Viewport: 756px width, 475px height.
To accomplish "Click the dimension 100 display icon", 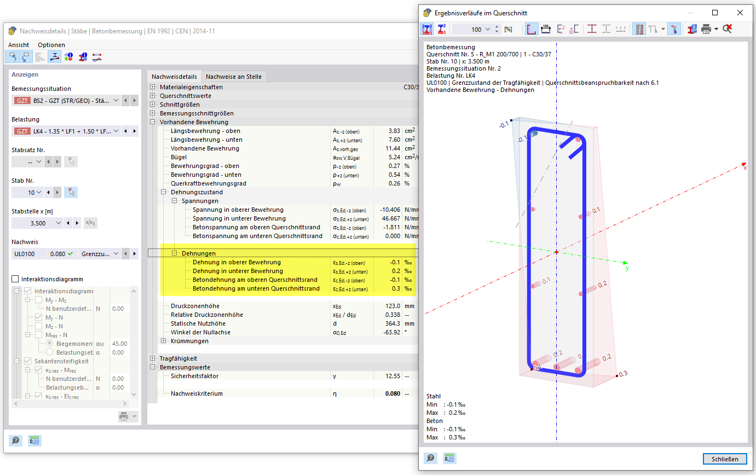I will [546, 29].
